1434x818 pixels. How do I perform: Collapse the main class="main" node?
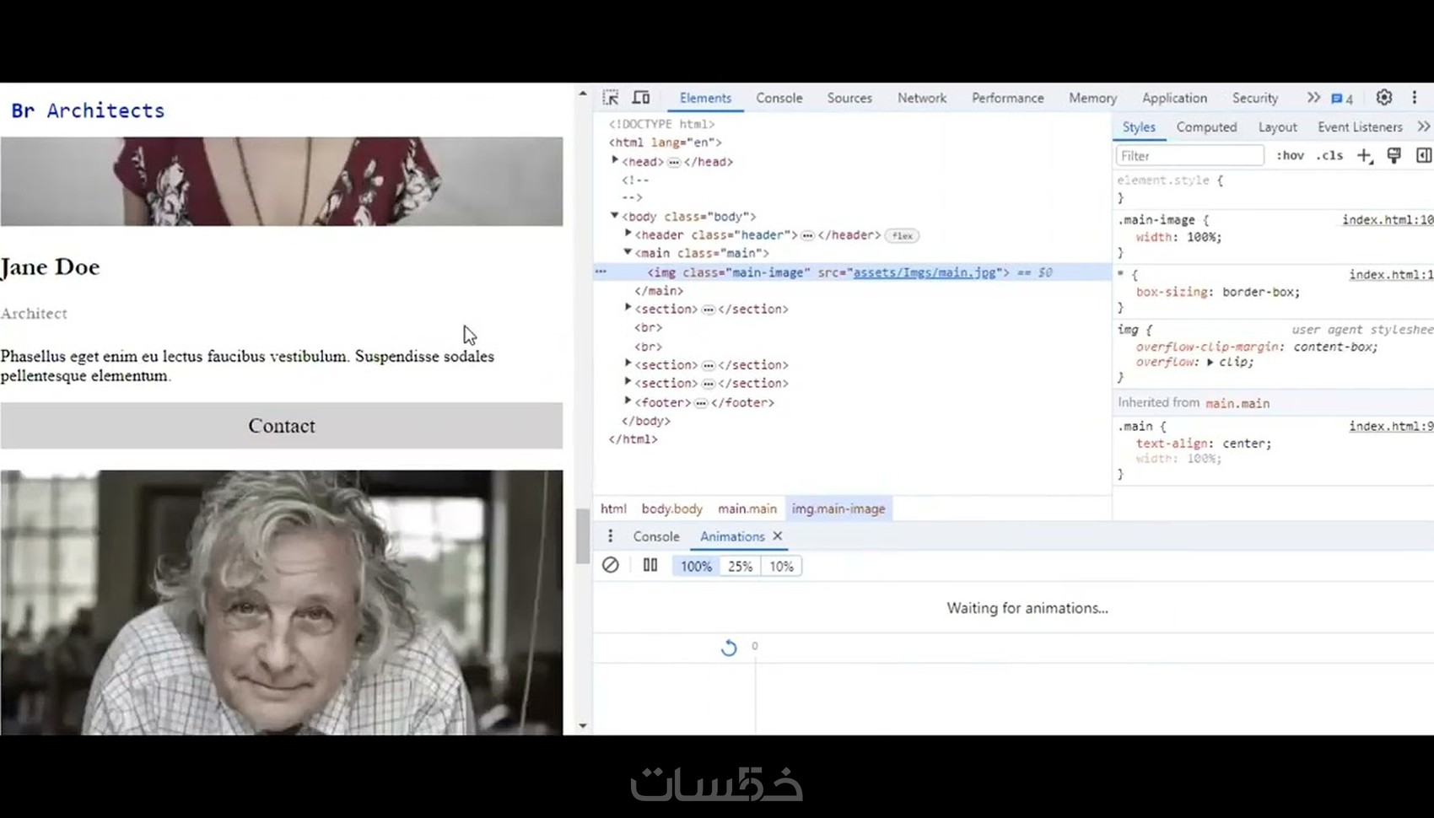(x=628, y=252)
